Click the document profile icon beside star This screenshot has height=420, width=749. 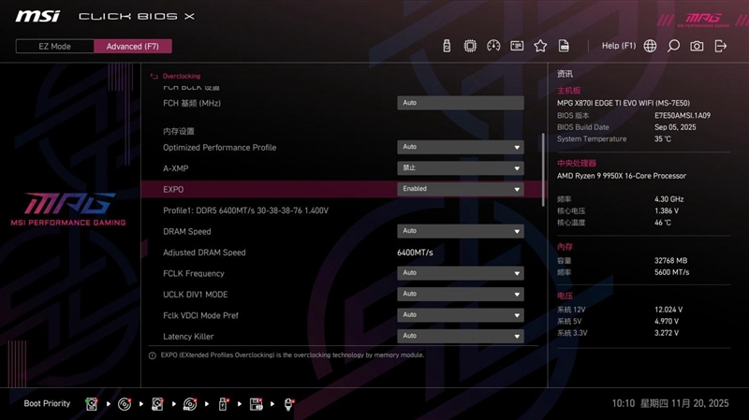click(x=564, y=46)
